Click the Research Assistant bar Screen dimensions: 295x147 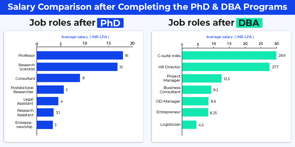coord(45,112)
